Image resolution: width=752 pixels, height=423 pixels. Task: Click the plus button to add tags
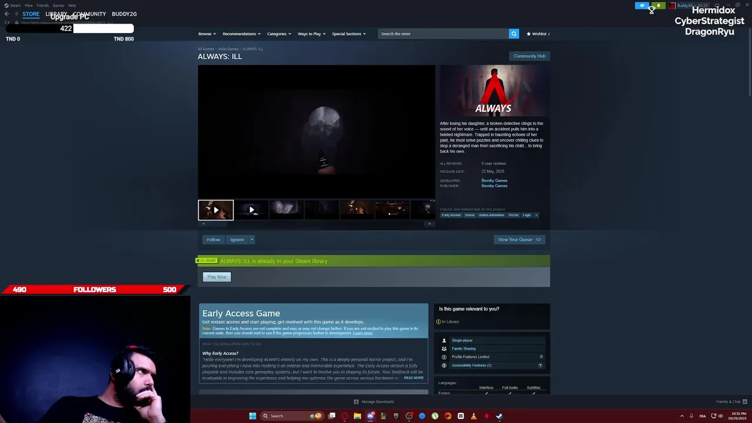(536, 215)
